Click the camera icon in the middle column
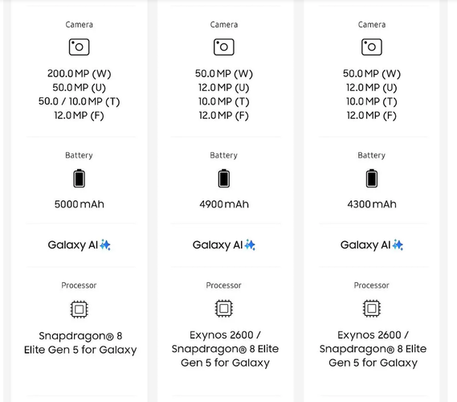Screen dimensions: 457x402 (224, 47)
